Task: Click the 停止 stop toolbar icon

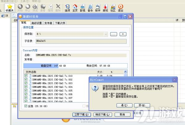Action: (28, 8)
